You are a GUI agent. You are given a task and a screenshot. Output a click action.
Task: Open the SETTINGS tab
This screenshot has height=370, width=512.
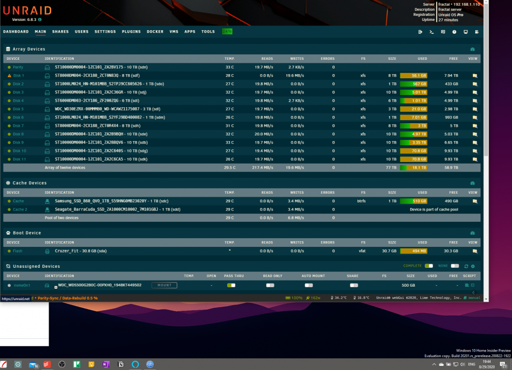(x=105, y=32)
